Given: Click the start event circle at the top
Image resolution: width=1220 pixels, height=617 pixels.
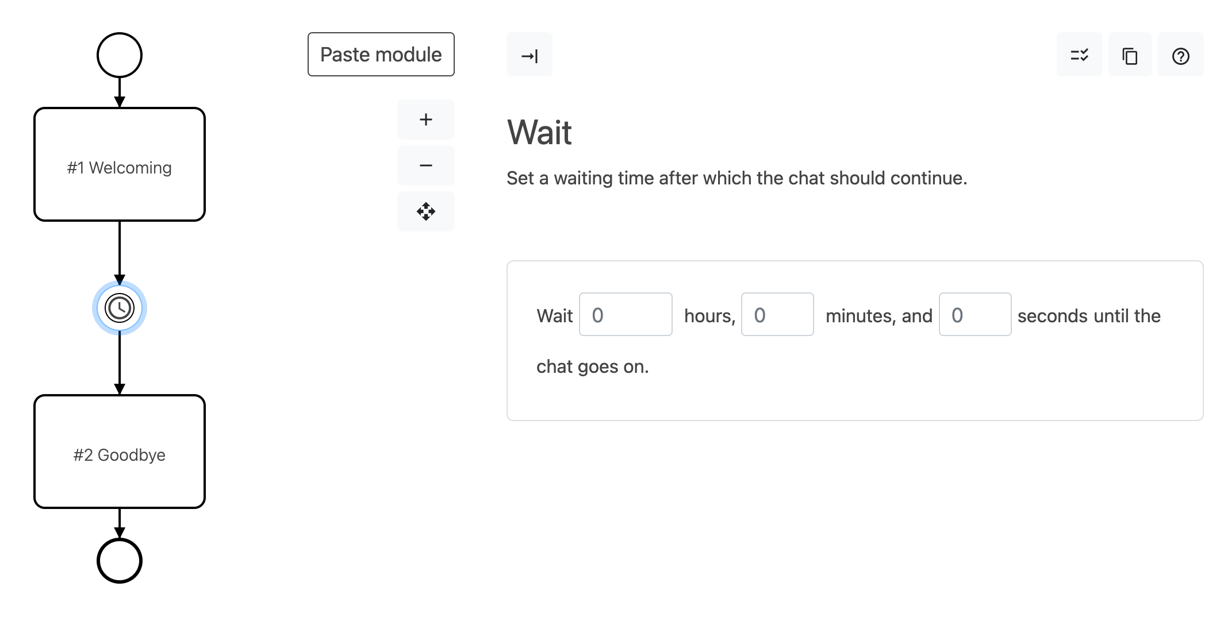Looking at the screenshot, I should [120, 55].
